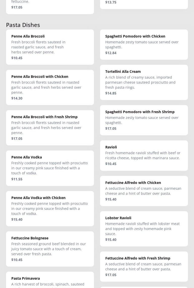The height and width of the screenshot is (288, 194).
Task: Click the $10.45 price under Ravioli
Action: tap(111, 164)
